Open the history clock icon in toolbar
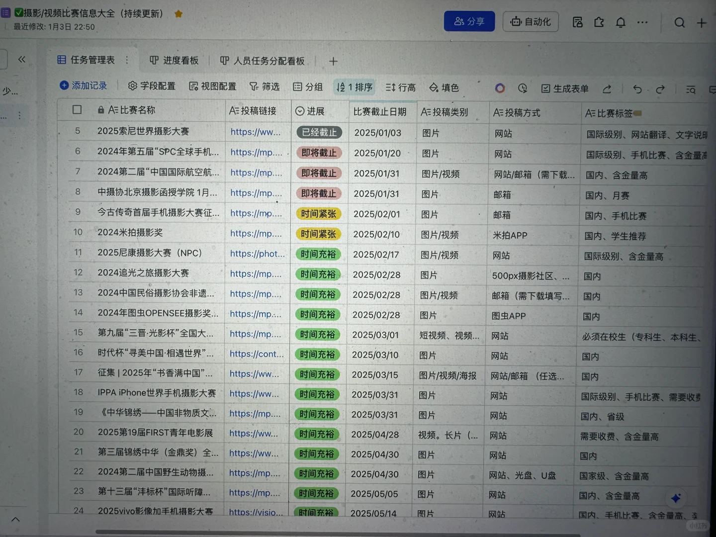 (x=523, y=88)
